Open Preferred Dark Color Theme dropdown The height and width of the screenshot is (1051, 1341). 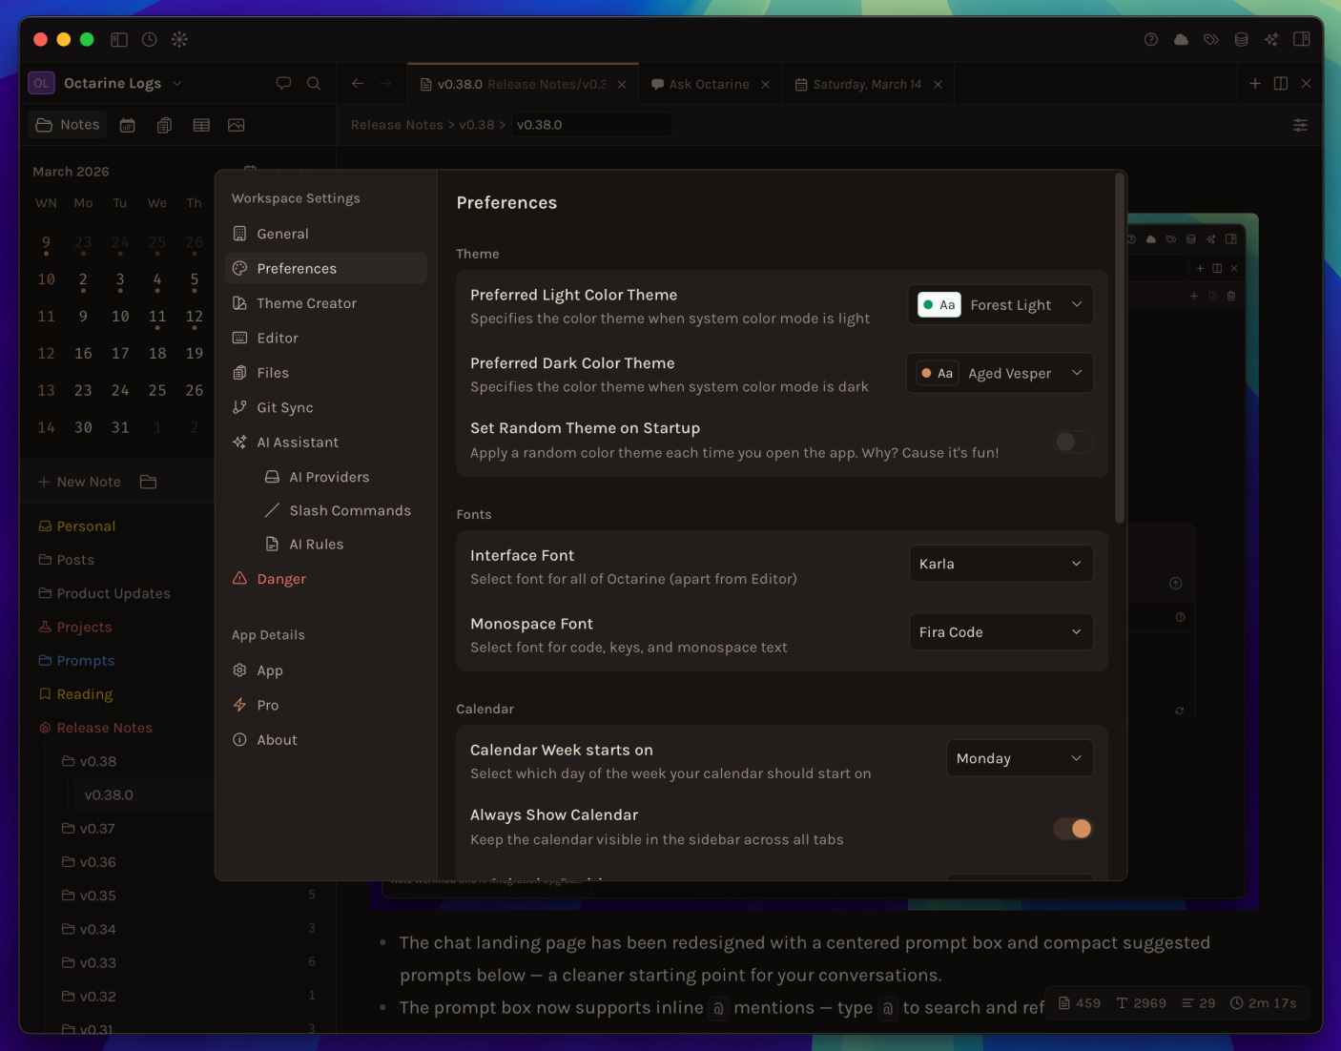coord(1000,373)
